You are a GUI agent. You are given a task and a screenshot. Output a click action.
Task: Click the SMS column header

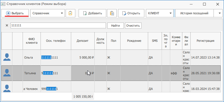155,41
